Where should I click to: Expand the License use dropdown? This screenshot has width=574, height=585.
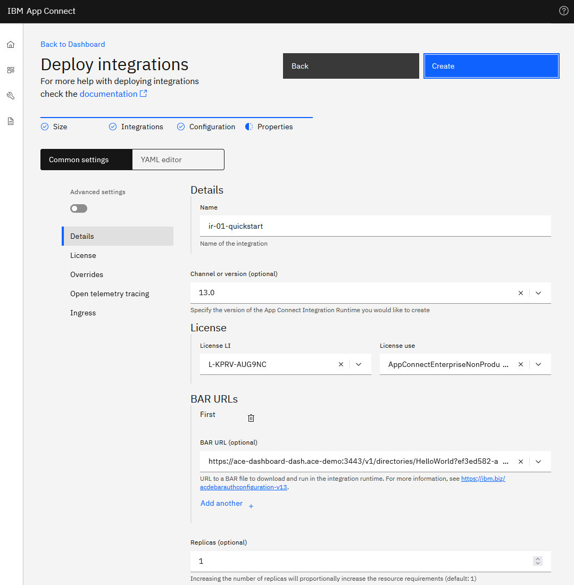click(x=538, y=364)
